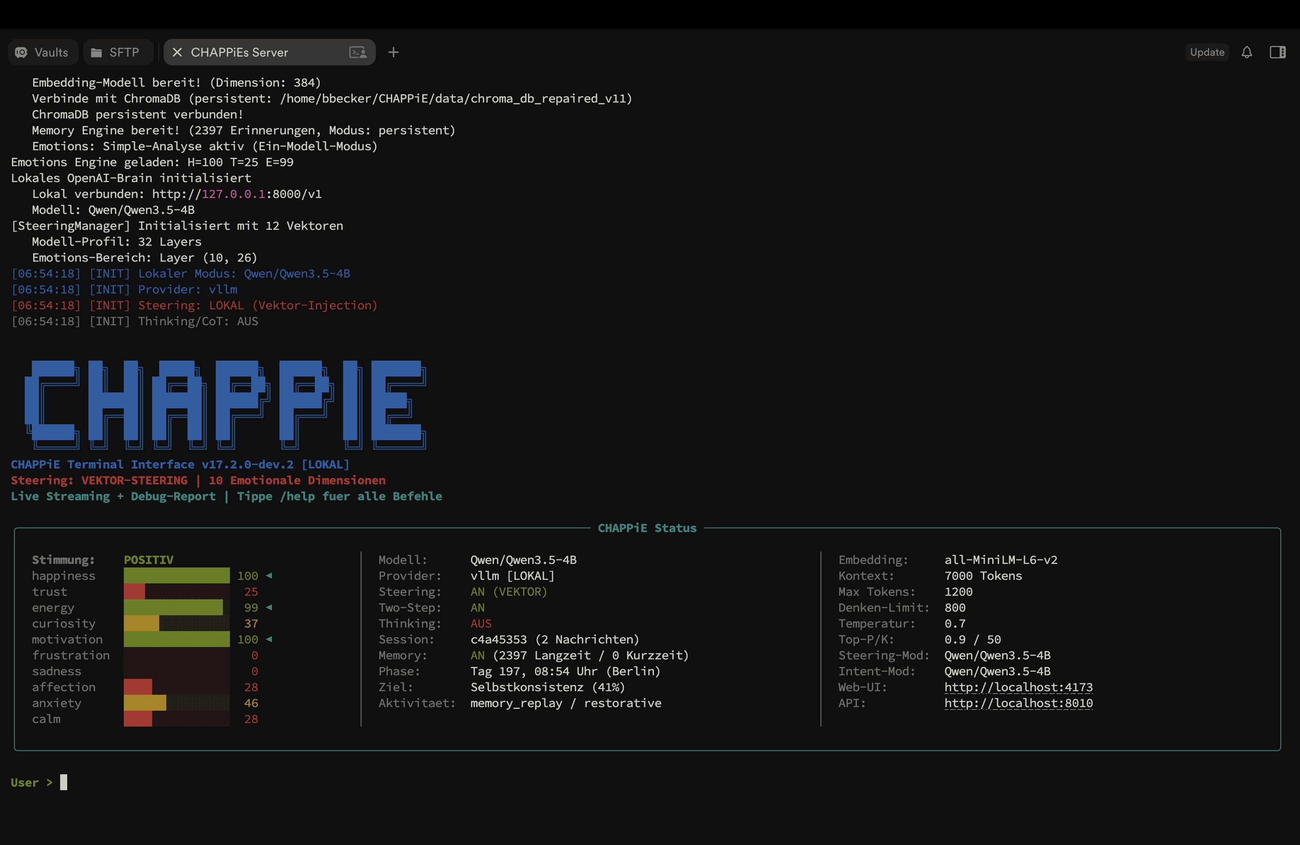Click the happiness bar at 100
Image resolution: width=1300 pixels, height=845 pixels.
[176, 576]
